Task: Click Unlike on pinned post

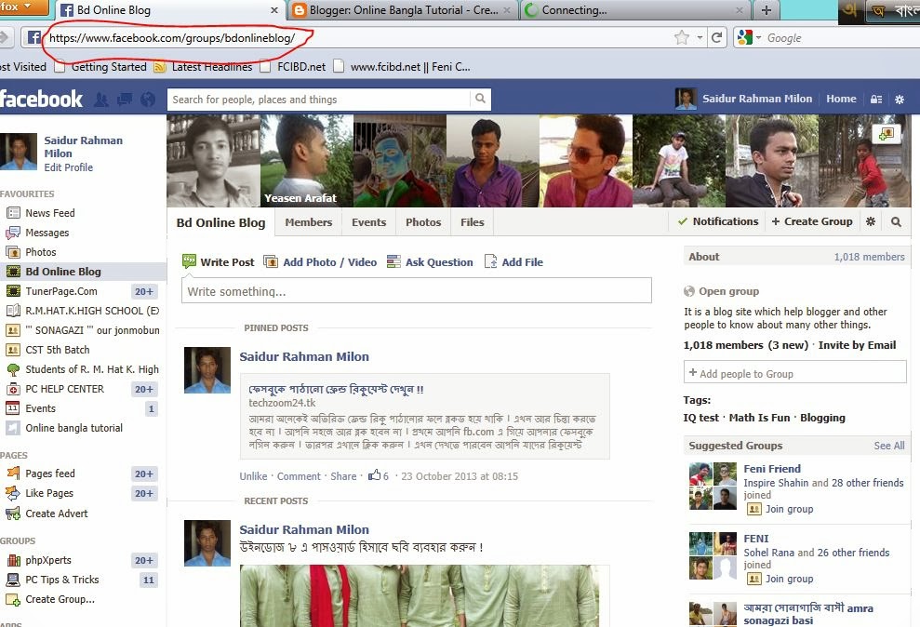Action: [253, 476]
